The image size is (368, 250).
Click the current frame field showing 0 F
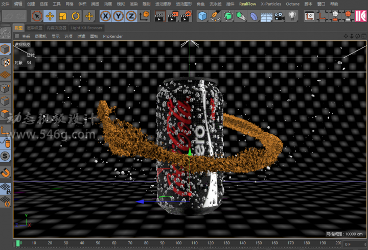[x=355, y=244]
